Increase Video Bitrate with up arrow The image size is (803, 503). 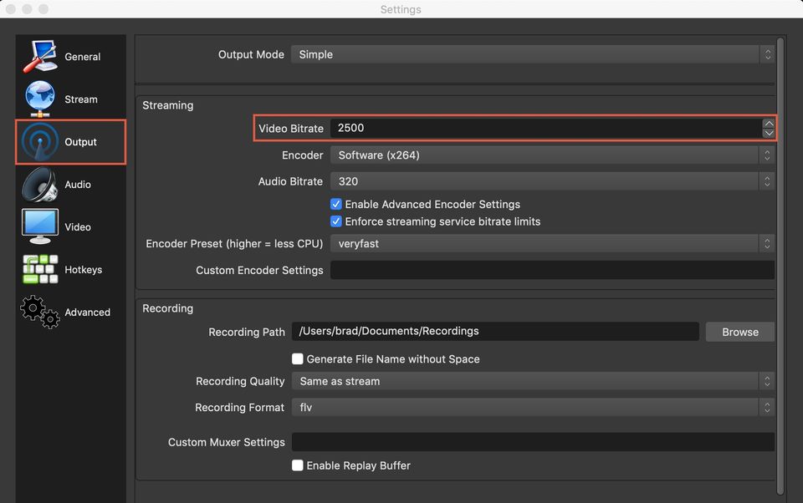tap(769, 124)
